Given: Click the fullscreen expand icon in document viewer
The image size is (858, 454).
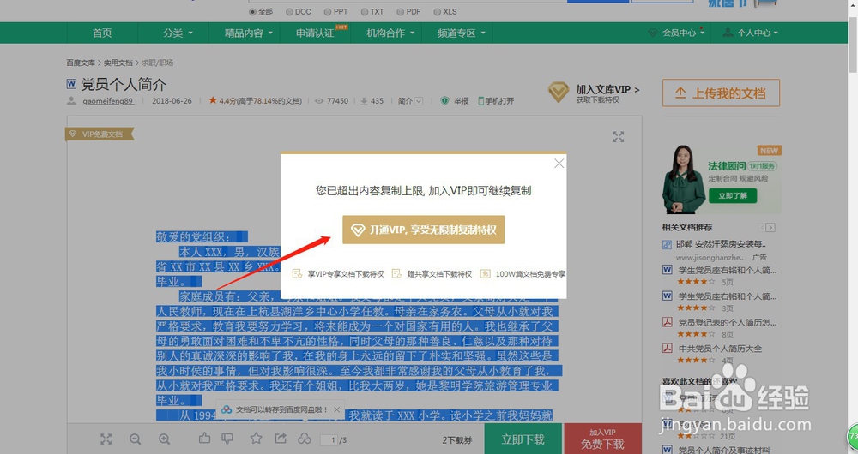Looking at the screenshot, I should (x=619, y=136).
